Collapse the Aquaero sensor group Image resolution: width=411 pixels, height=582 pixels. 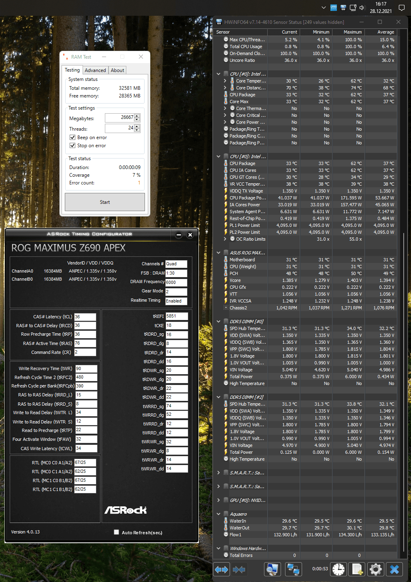tap(219, 514)
